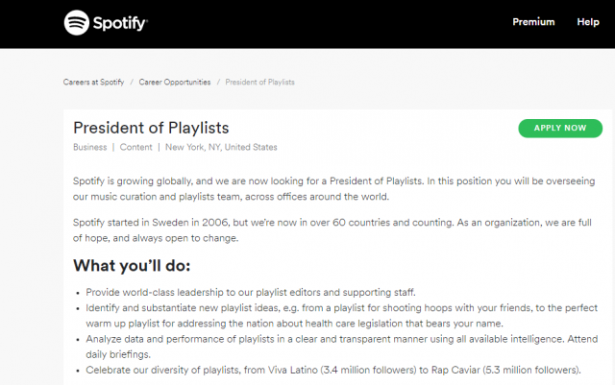This screenshot has height=385, width=615.
Task: Open the Premium page from header
Action: pos(533,22)
